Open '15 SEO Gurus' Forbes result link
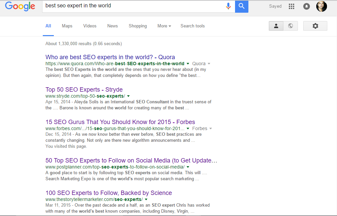 [x=120, y=122]
